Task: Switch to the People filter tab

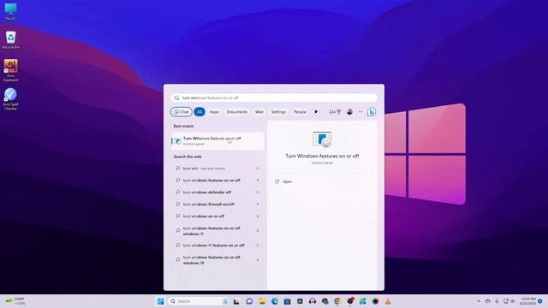Action: (300, 112)
